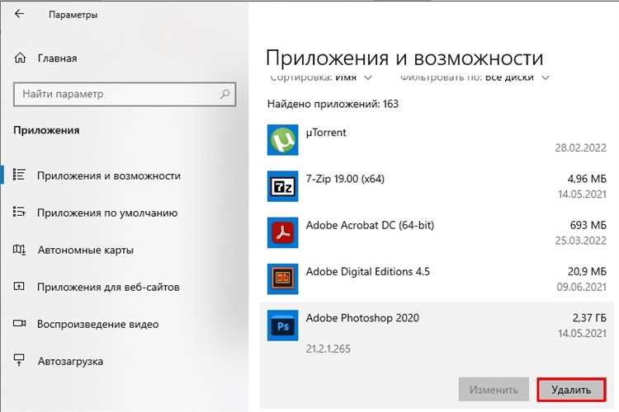Open the Фильтровать по все диски dropdown
619x412 pixels.
tap(475, 77)
